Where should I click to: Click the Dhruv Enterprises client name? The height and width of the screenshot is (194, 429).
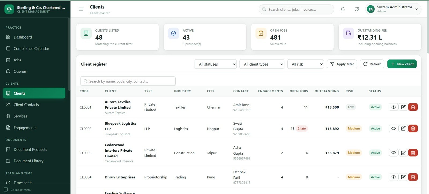pos(120,177)
